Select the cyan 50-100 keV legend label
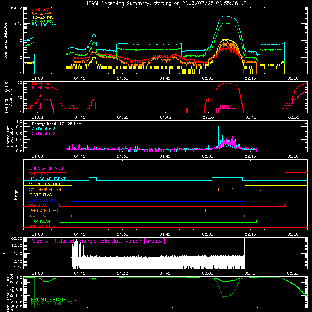This screenshot has width=312, height=312. click(44, 25)
